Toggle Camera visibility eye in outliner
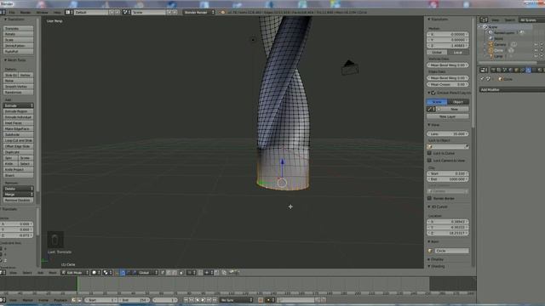The image size is (545, 306). 536,44
